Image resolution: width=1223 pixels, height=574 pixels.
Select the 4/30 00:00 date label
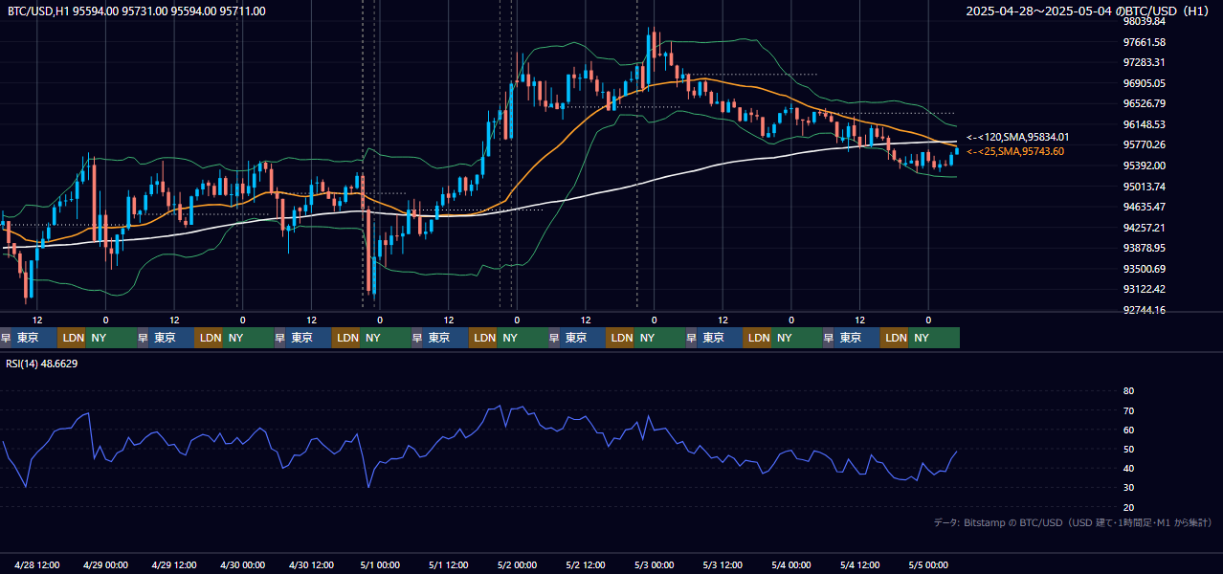[x=243, y=564]
